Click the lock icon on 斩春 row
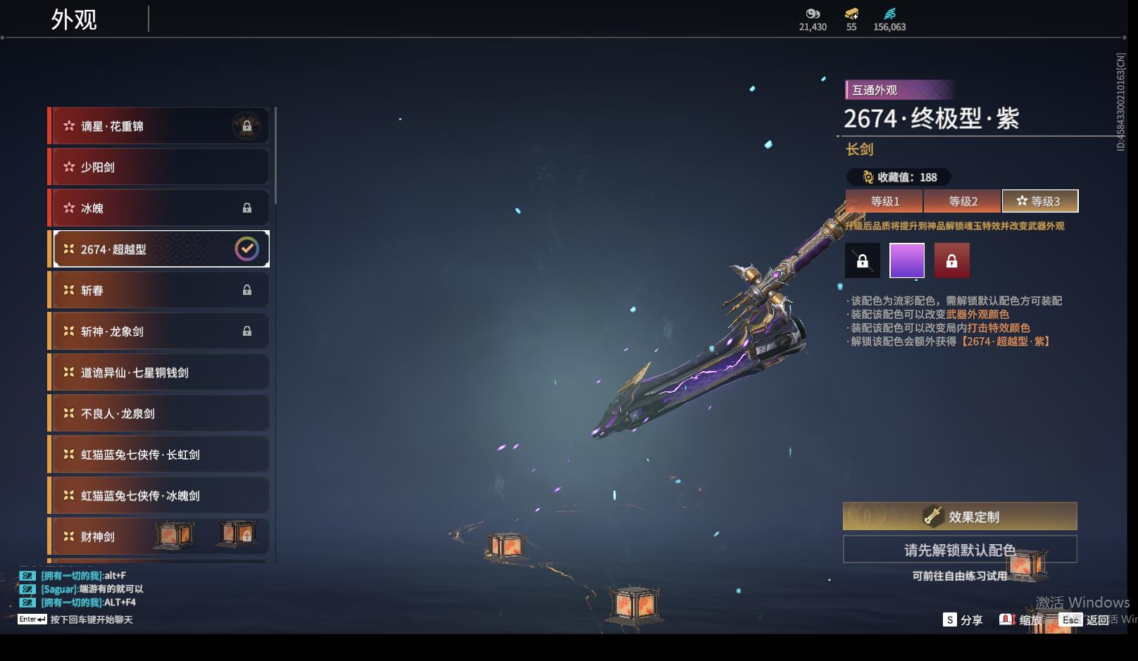Image resolution: width=1138 pixels, height=661 pixels. pos(247,290)
